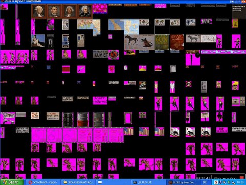Pick the knife sprite tile
246x185 pixels.
pyautogui.click(x=81, y=69)
